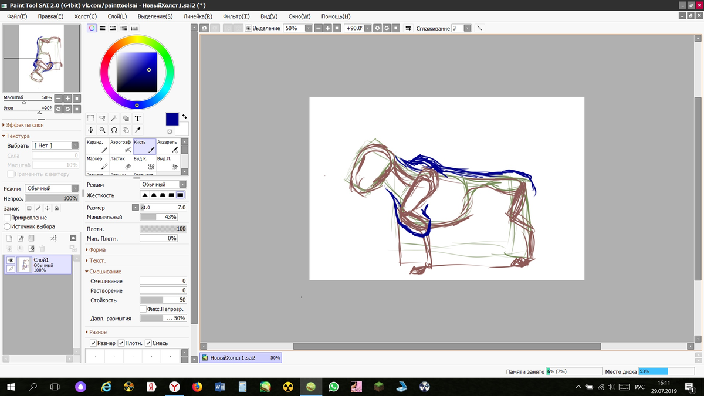Open the layer Режим blending dropdown

pyautogui.click(x=75, y=188)
